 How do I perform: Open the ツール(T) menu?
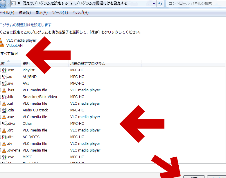click(x=60, y=13)
